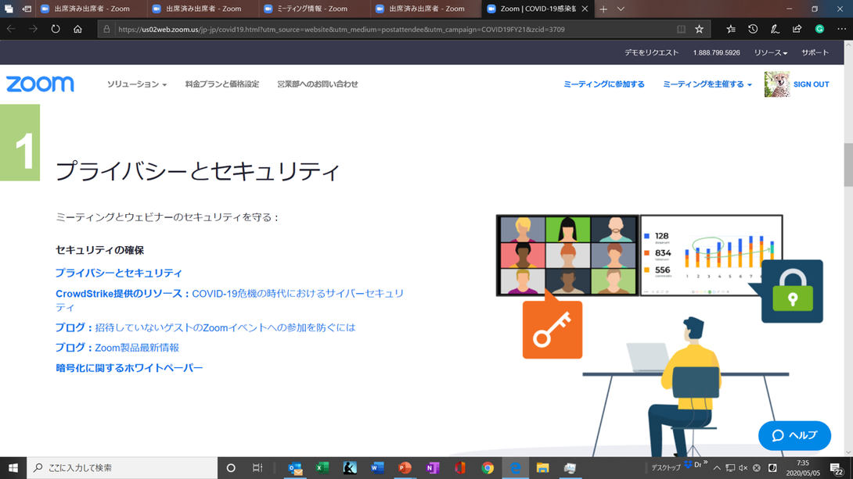
Task: Click the ミーティングに参加する link
Action: coord(604,84)
